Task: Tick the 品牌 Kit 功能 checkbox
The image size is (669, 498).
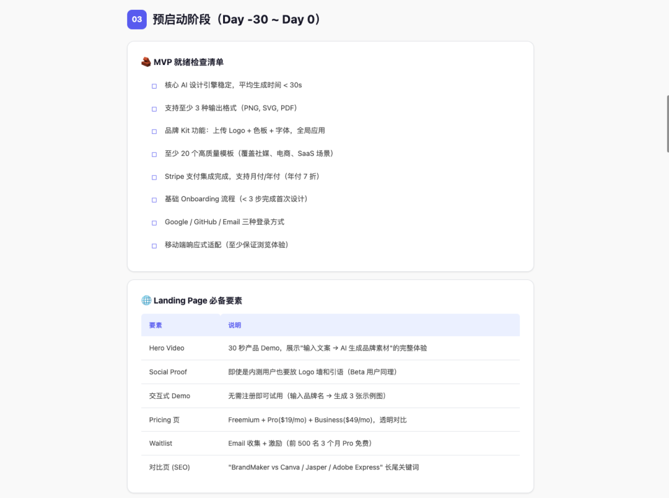Action: (x=154, y=131)
